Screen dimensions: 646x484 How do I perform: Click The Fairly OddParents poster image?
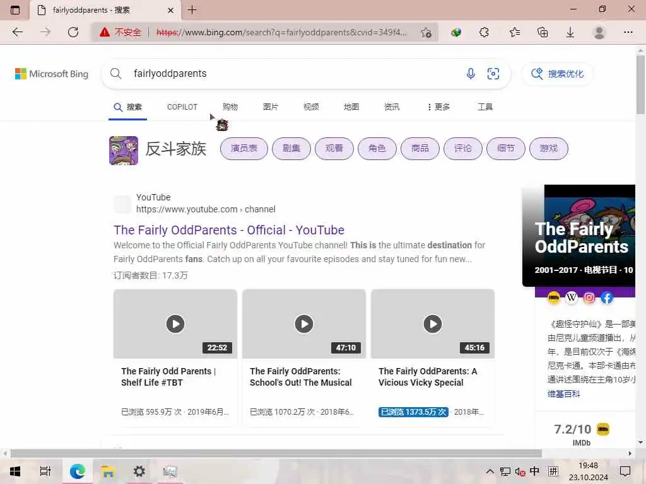point(579,236)
